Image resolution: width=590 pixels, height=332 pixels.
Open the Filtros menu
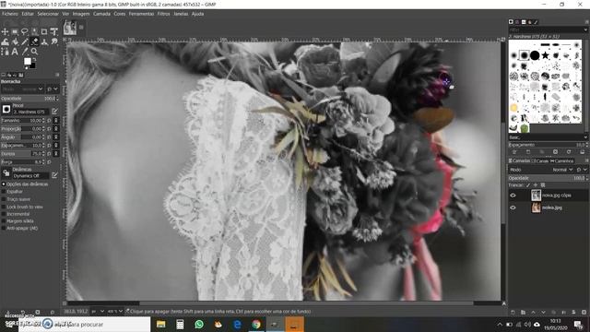tap(164, 14)
